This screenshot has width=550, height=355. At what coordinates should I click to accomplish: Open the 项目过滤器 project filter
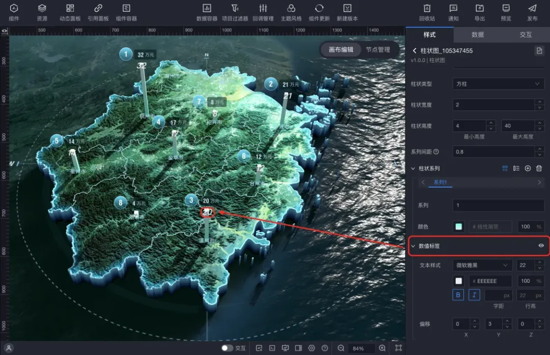pyautogui.click(x=235, y=13)
